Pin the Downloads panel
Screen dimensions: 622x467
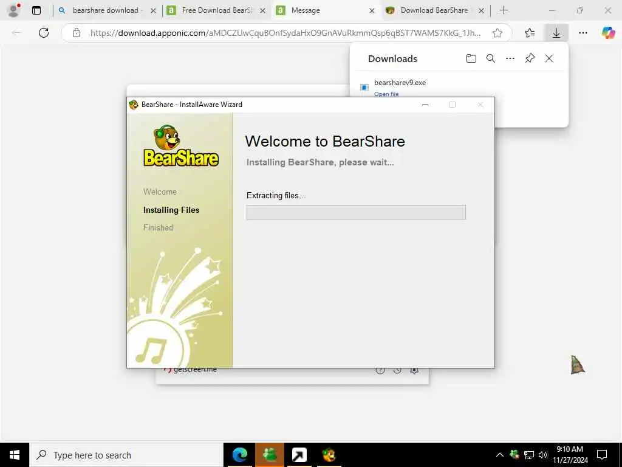(530, 59)
